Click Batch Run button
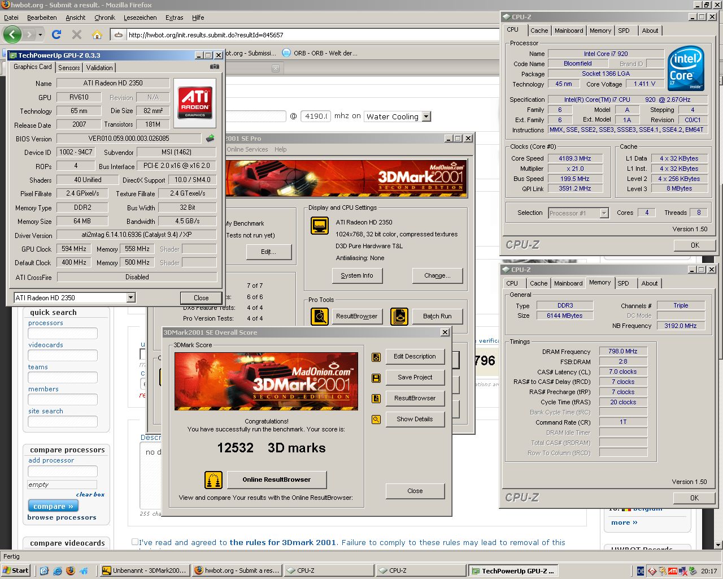 (x=438, y=316)
